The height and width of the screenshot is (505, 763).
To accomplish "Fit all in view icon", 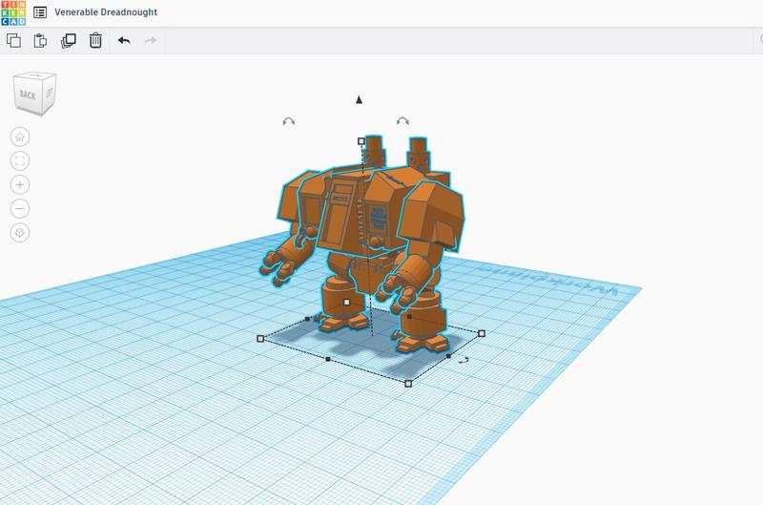I will [20, 161].
